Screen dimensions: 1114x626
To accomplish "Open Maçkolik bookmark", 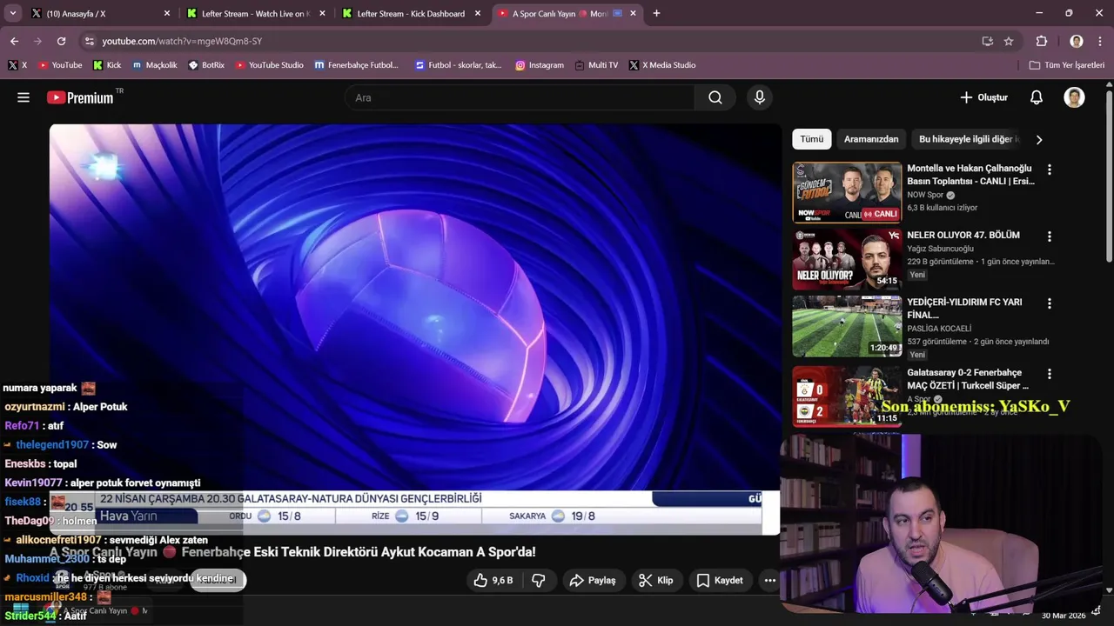I will (155, 65).
